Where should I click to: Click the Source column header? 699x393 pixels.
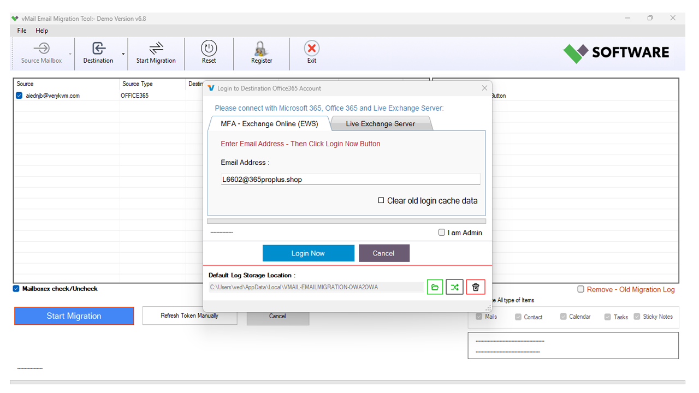[x=67, y=84]
